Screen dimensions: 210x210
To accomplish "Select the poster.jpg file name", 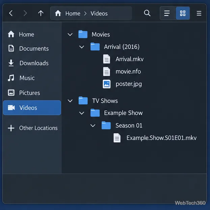I will pos(129,84).
